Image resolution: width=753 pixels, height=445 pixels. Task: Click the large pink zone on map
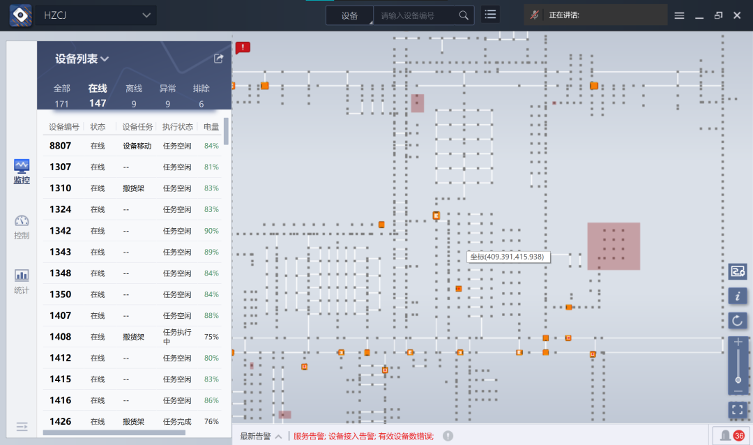614,246
